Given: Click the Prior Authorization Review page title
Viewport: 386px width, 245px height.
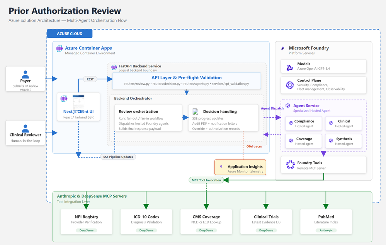Looking at the screenshot, I should pyautogui.click(x=65, y=11).
